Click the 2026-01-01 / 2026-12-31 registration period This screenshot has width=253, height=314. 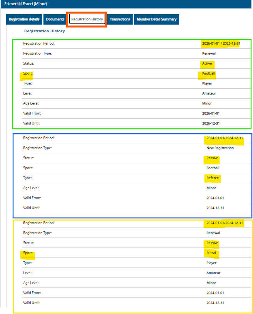(221, 43)
